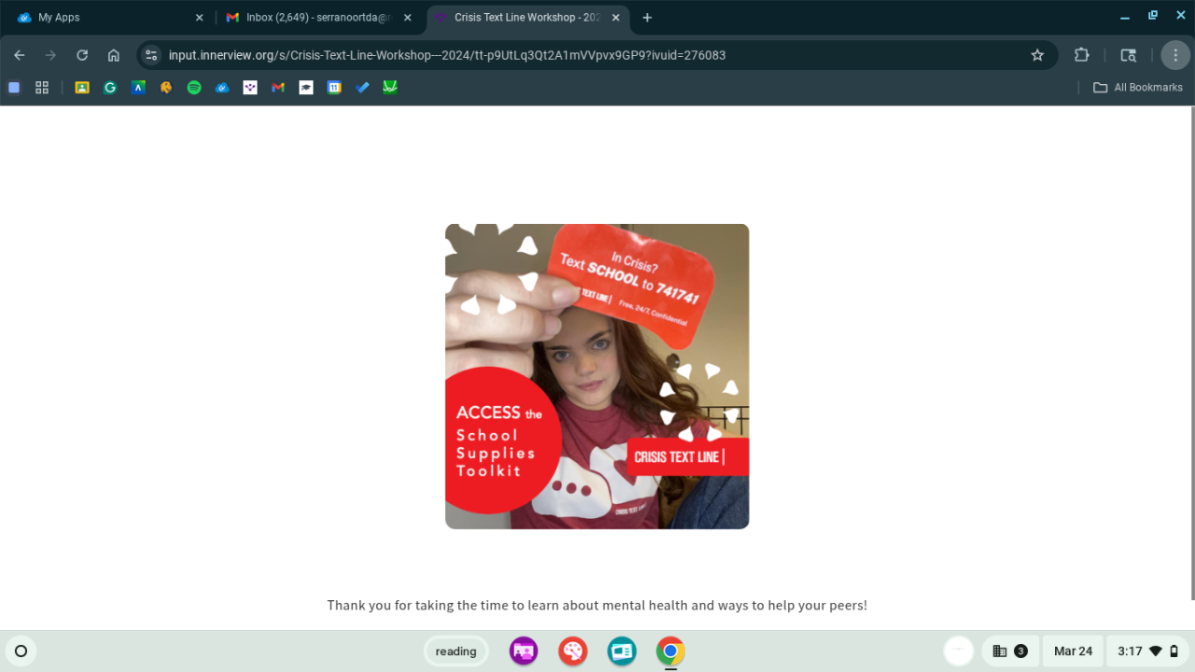Minimize the Chrome window
Viewport: 1195px width, 672px height.
pyautogui.click(x=1124, y=17)
